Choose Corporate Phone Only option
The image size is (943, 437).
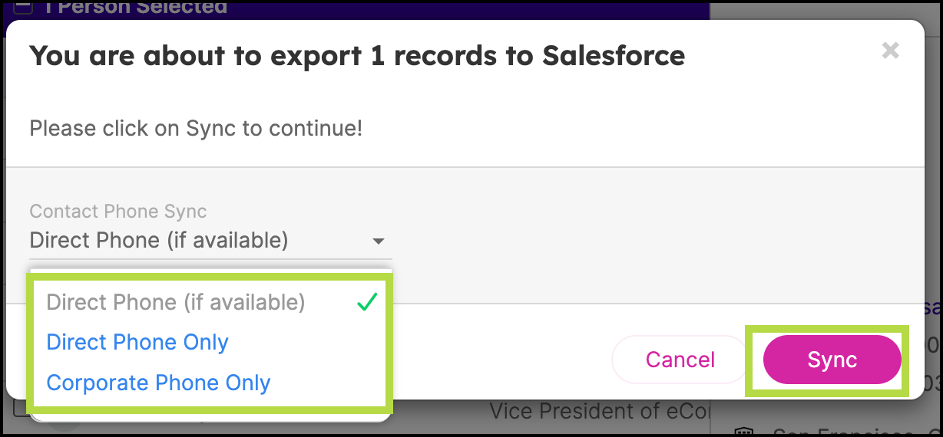pyautogui.click(x=158, y=383)
